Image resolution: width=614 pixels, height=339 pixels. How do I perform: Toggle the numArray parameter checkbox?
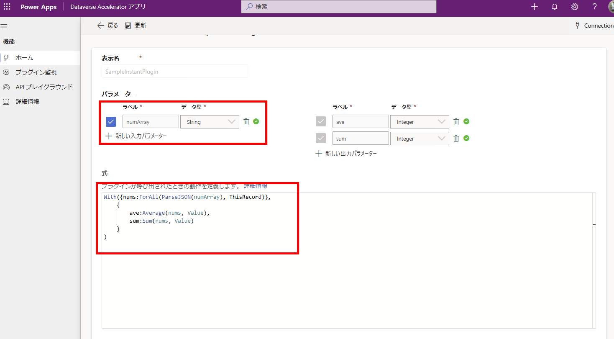click(111, 122)
